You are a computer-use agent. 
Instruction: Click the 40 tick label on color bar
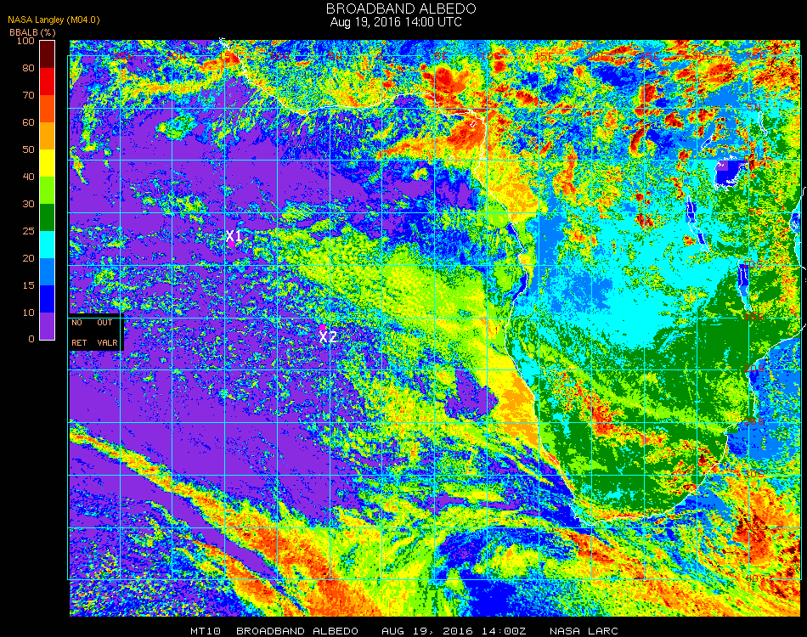(28, 177)
